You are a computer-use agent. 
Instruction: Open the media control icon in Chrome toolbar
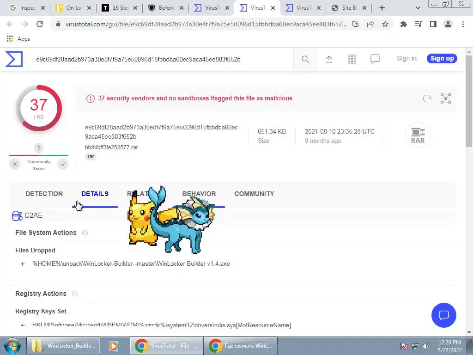418,24
